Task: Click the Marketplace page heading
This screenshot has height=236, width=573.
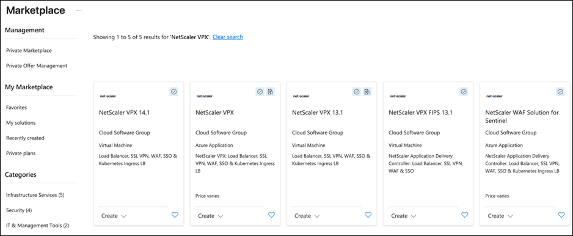Action: pyautogui.click(x=35, y=10)
